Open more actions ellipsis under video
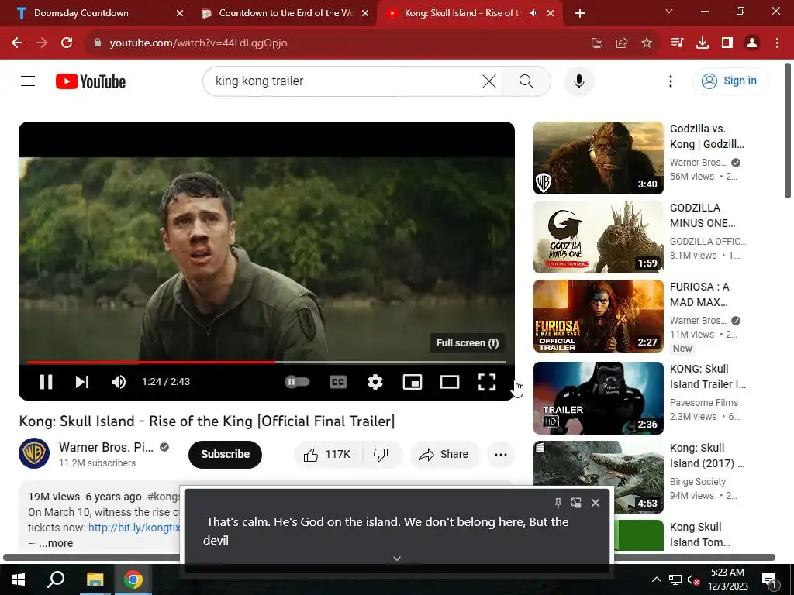794x595 pixels. (501, 454)
